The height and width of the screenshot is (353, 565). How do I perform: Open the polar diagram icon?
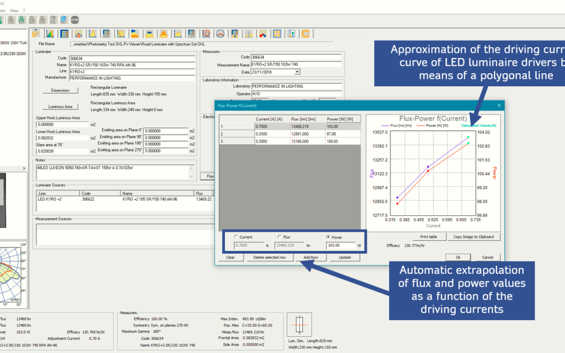coord(78,34)
